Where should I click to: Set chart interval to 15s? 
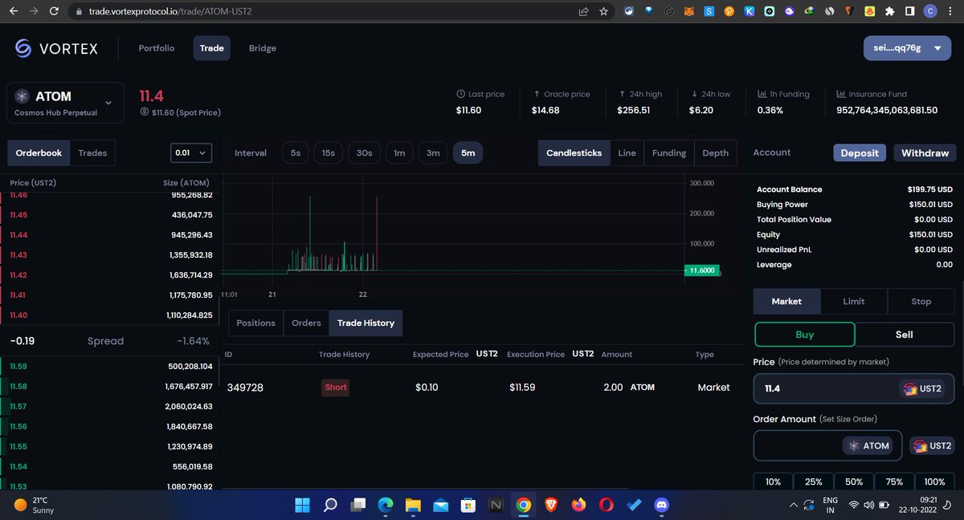click(329, 152)
